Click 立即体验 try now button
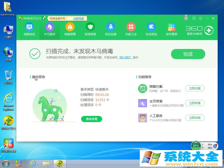The width and height of the screenshot is (224, 168). [x=195, y=118]
